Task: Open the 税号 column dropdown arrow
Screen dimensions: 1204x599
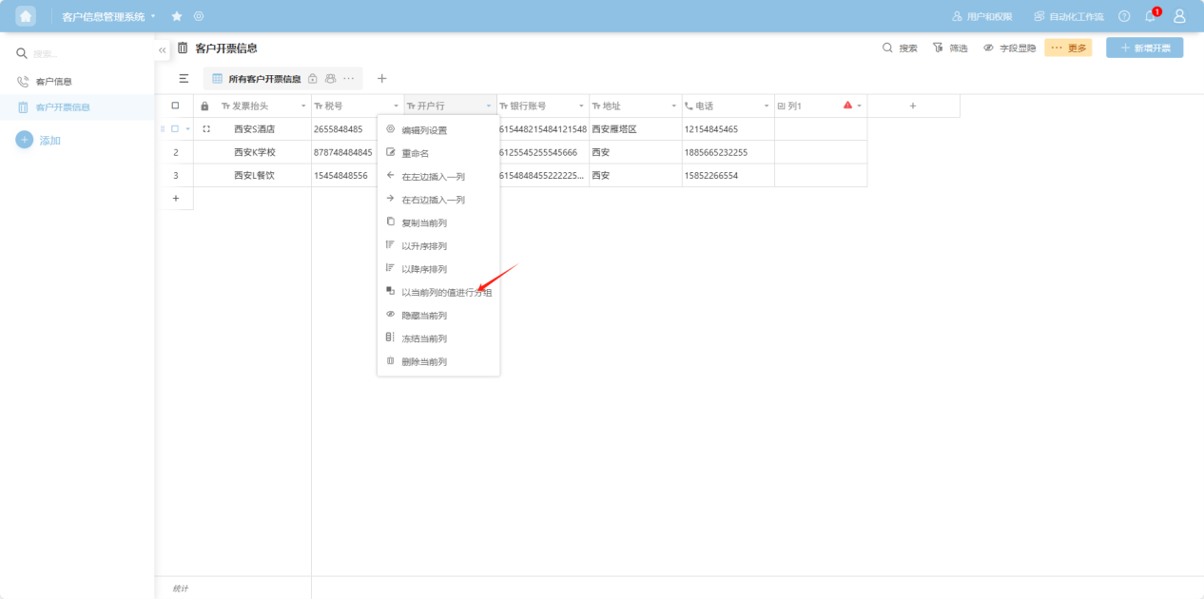Action: coord(397,106)
